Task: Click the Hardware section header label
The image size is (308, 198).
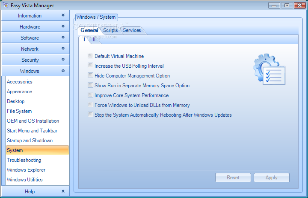Action: pos(30,27)
